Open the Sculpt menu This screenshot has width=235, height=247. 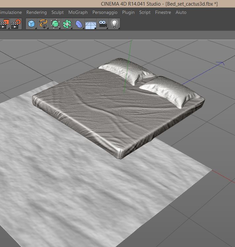pos(57,13)
